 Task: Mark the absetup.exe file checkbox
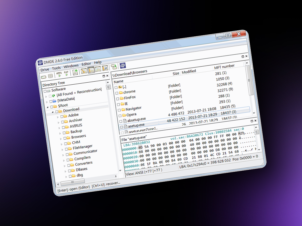tap(121, 121)
